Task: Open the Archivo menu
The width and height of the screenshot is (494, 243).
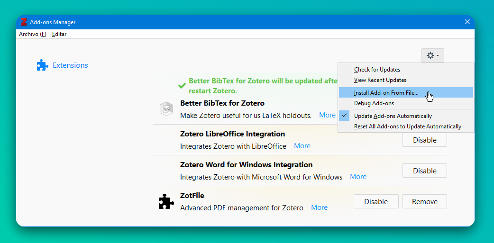Action: point(32,34)
